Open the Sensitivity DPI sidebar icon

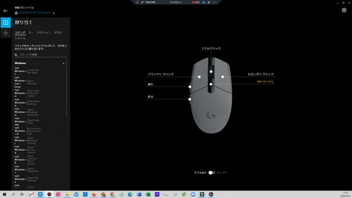click(5, 33)
